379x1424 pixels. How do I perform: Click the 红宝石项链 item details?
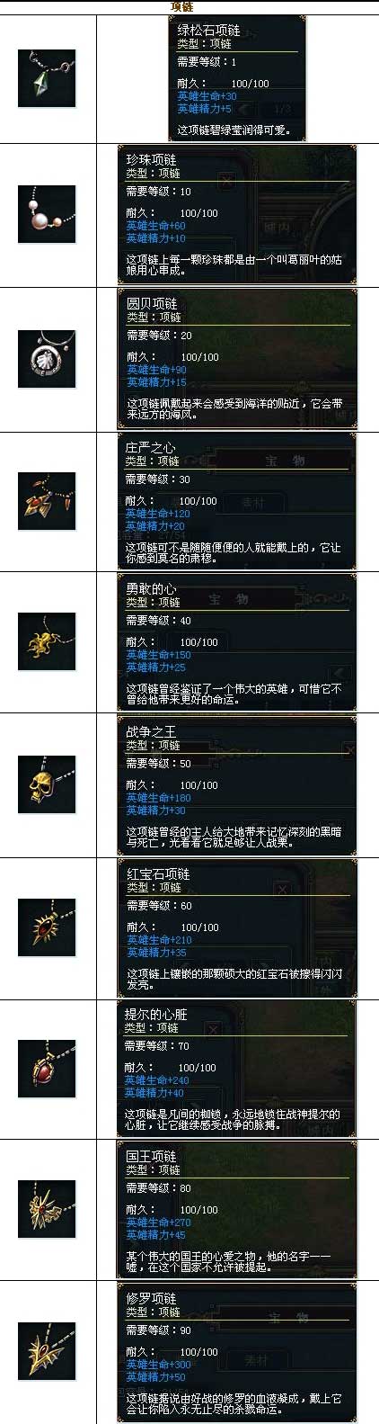point(237,927)
